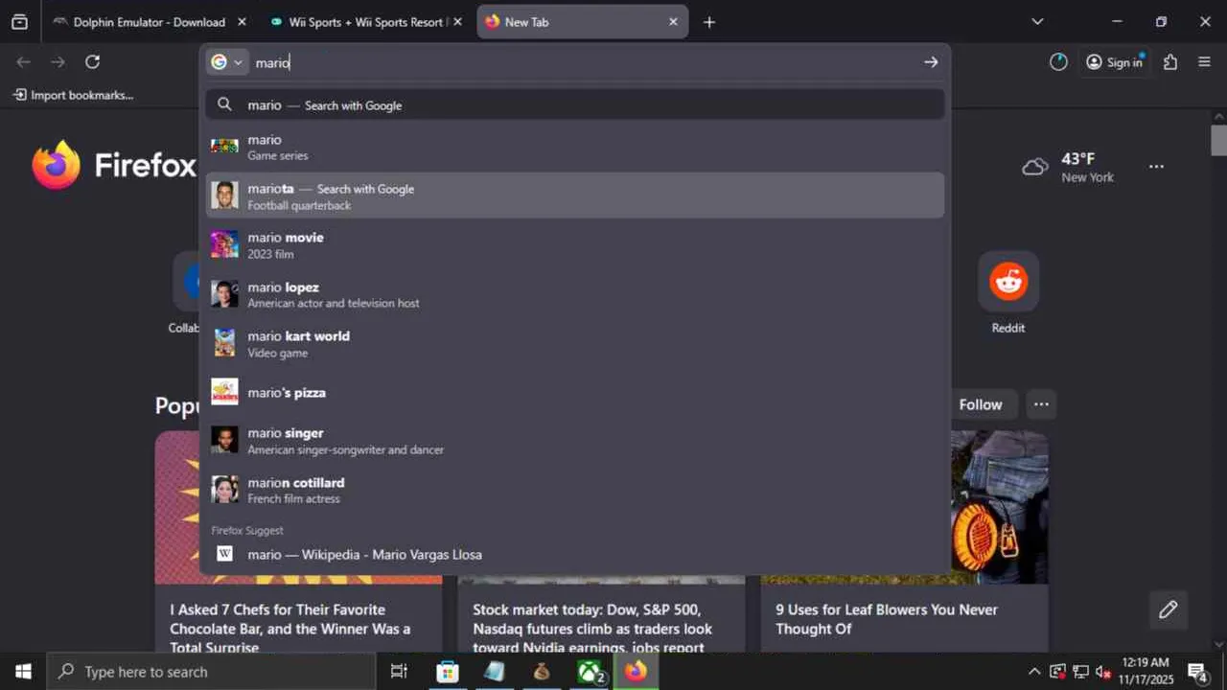
Task: Click the 43°F New York weather text
Action: 1087,168
